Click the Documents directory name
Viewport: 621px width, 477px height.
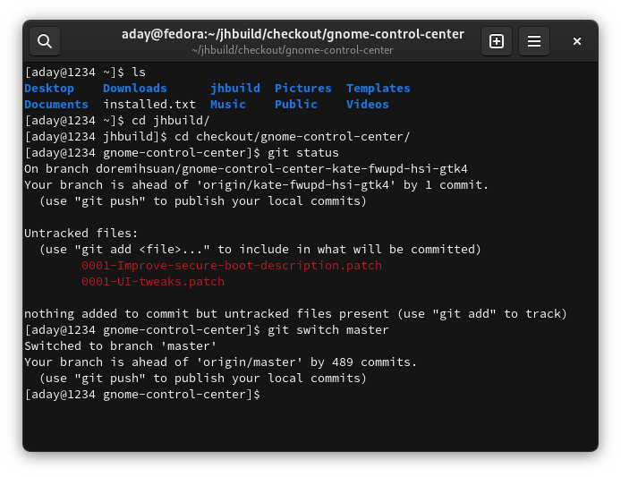(x=56, y=105)
